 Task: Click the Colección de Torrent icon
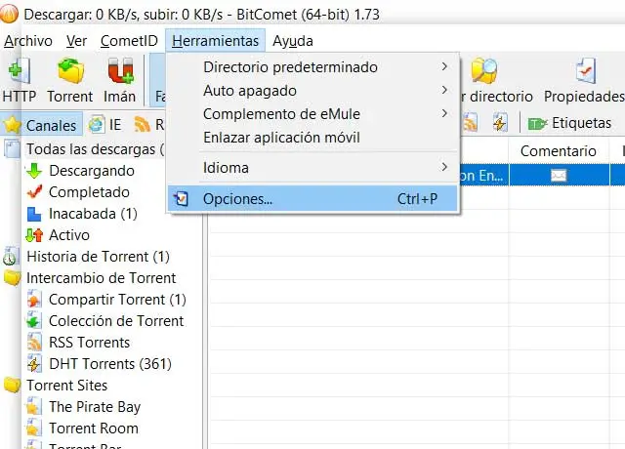pos(34,321)
